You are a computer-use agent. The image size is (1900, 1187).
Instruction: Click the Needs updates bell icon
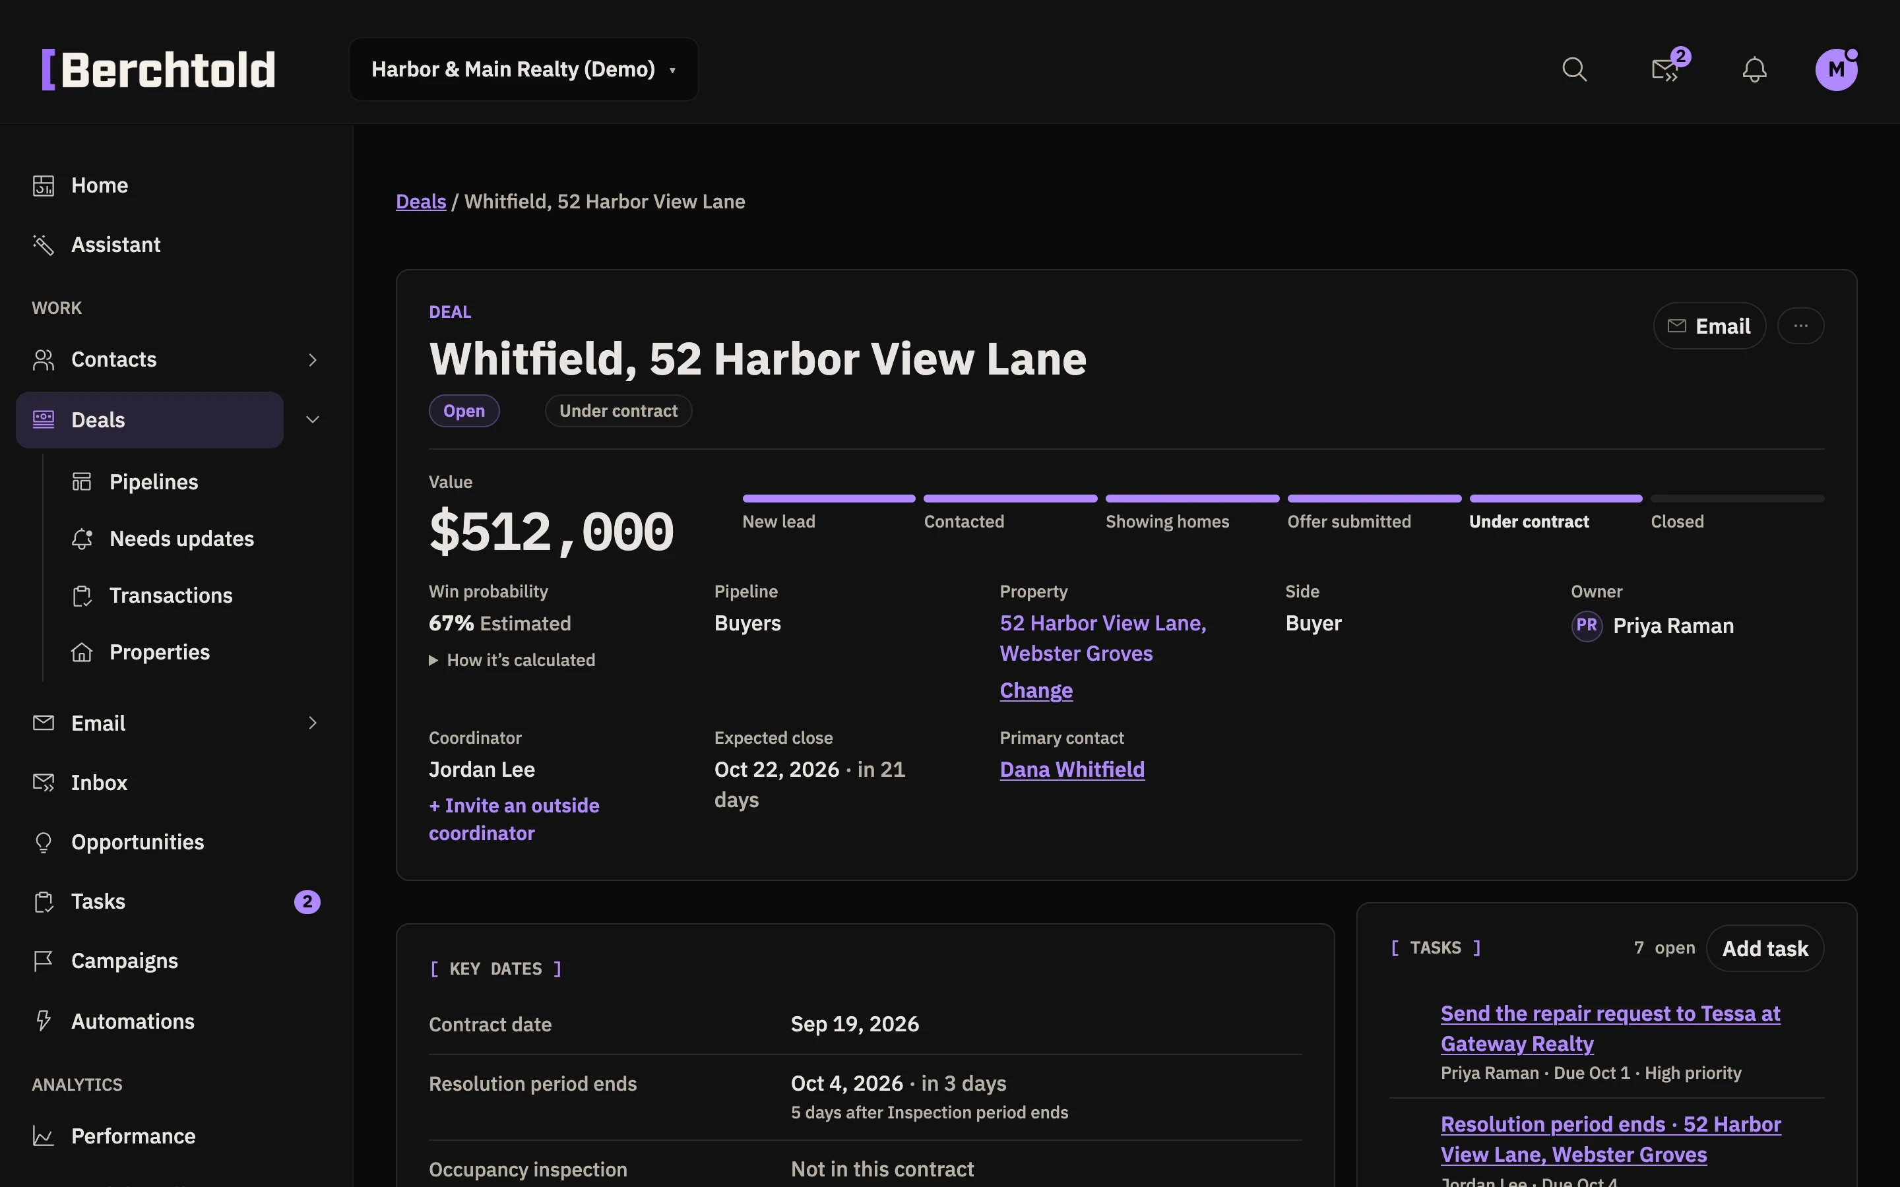point(82,539)
